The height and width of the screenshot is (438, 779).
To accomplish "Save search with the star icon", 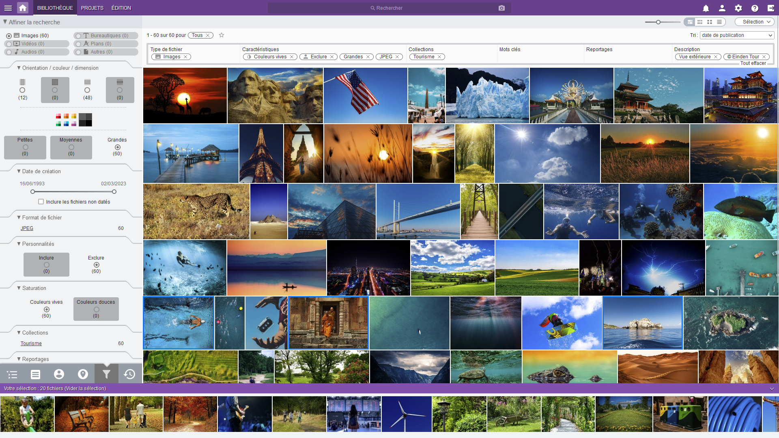I will point(222,35).
